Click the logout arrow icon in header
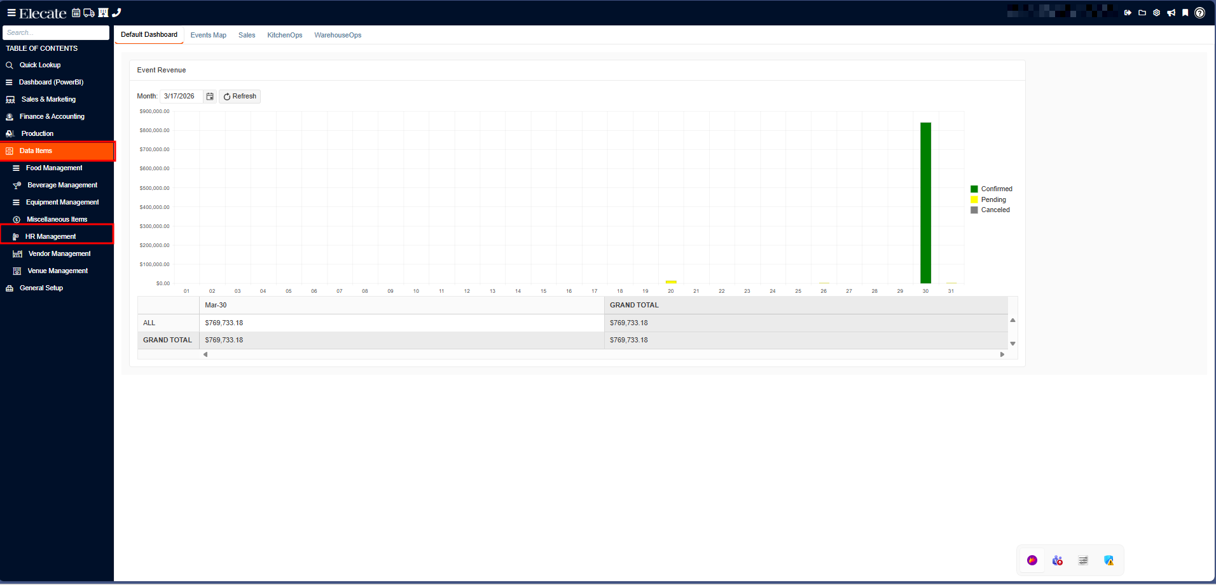This screenshot has height=585, width=1216. pos(1128,13)
